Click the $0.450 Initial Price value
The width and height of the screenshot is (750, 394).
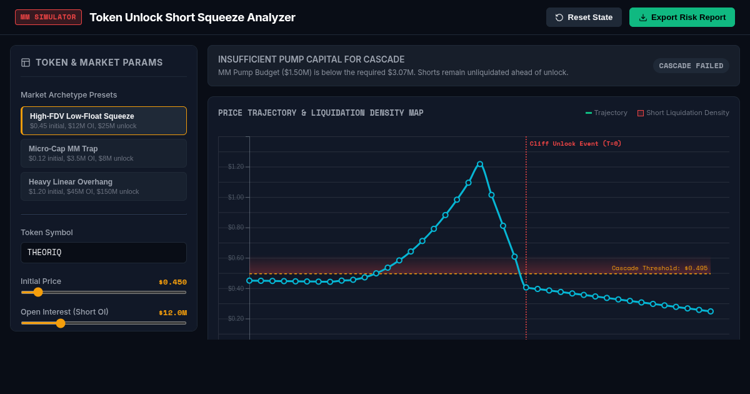point(172,282)
